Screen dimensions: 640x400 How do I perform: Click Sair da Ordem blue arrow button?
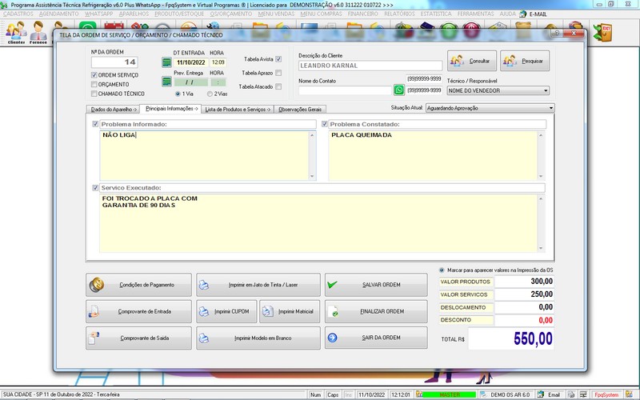(376, 338)
